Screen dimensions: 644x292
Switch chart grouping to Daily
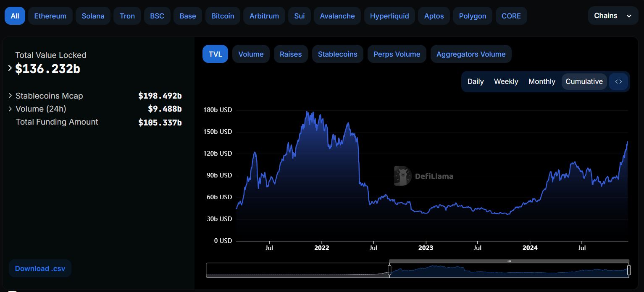click(476, 81)
